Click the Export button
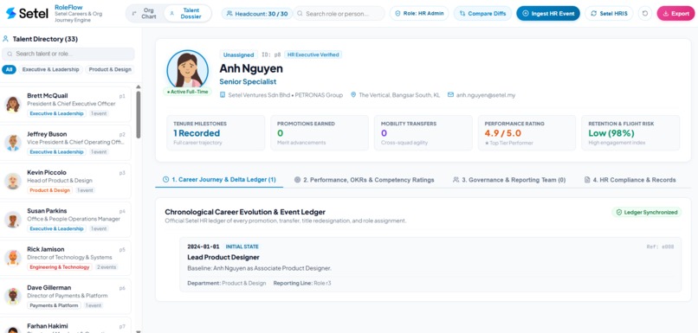 [675, 13]
